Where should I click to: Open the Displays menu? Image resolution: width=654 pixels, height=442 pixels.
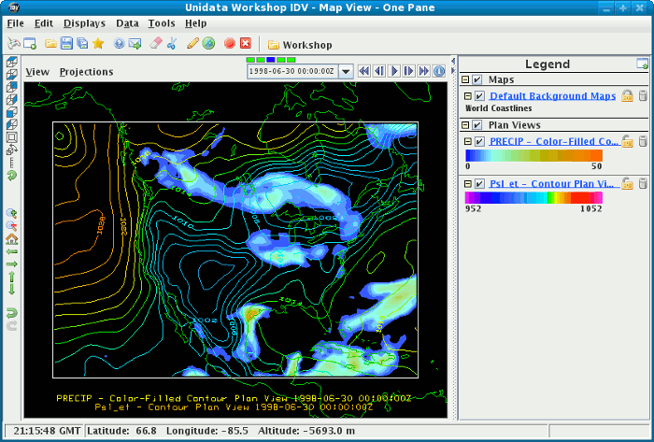[x=84, y=22]
